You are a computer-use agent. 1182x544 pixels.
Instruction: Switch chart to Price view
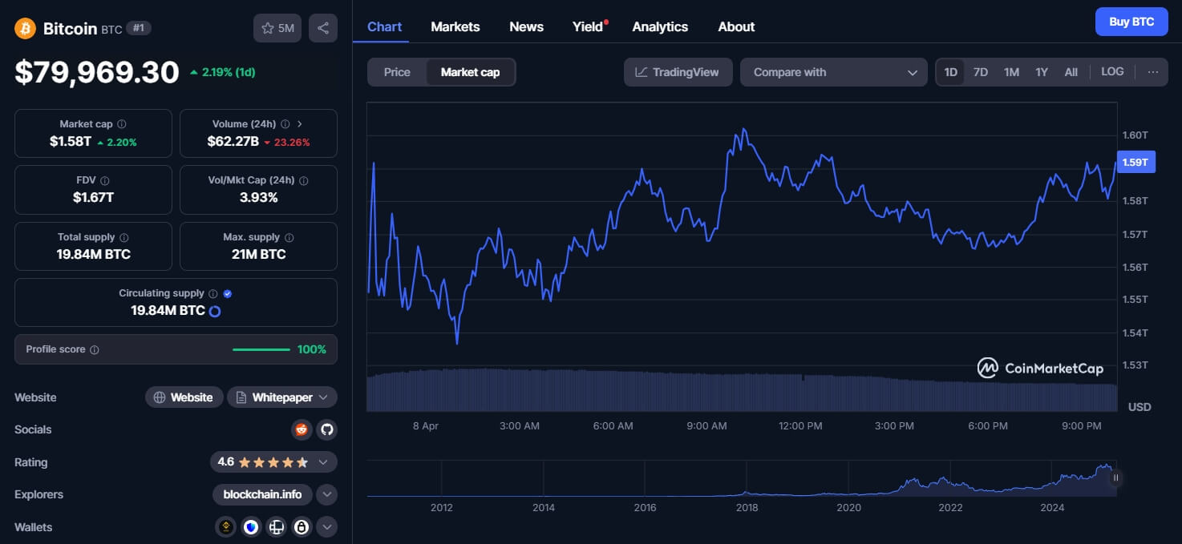coord(397,72)
